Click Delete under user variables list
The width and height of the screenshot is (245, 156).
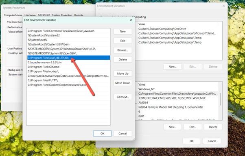[x=213, y=67]
